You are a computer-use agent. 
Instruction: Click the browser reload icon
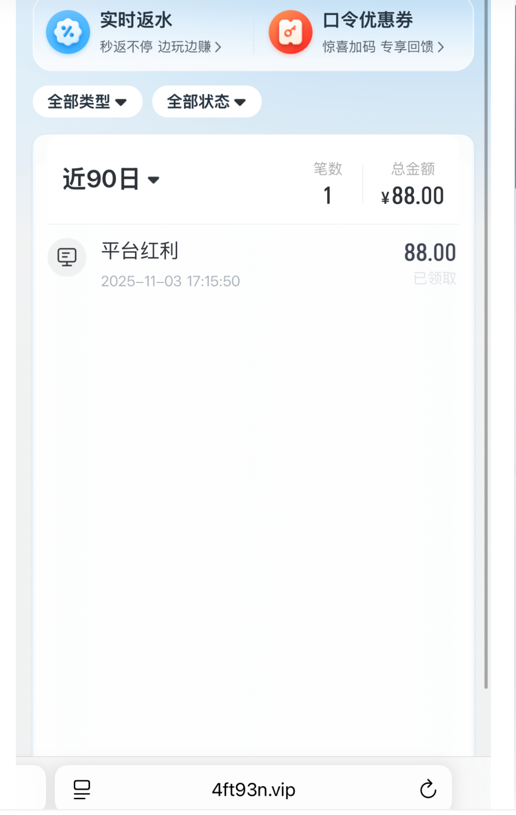428,789
